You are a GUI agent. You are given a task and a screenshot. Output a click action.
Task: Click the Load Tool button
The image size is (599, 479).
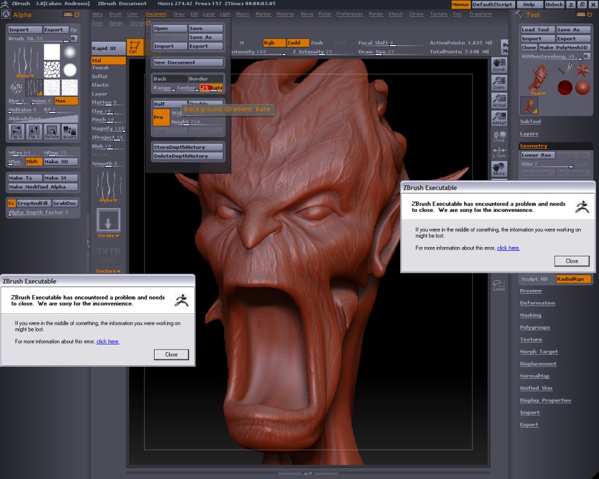coord(538,29)
